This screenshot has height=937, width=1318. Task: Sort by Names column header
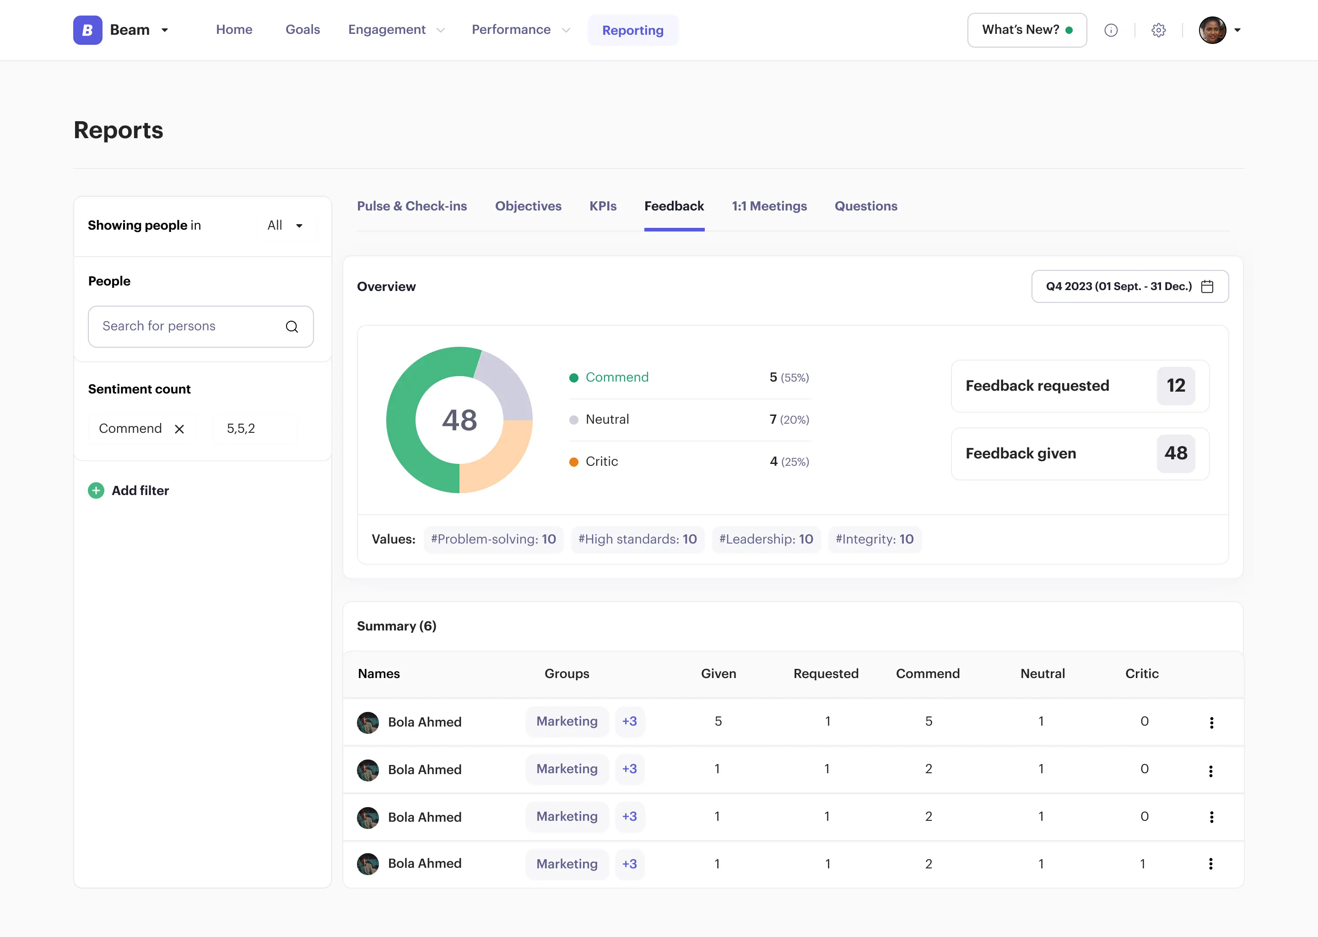click(378, 673)
